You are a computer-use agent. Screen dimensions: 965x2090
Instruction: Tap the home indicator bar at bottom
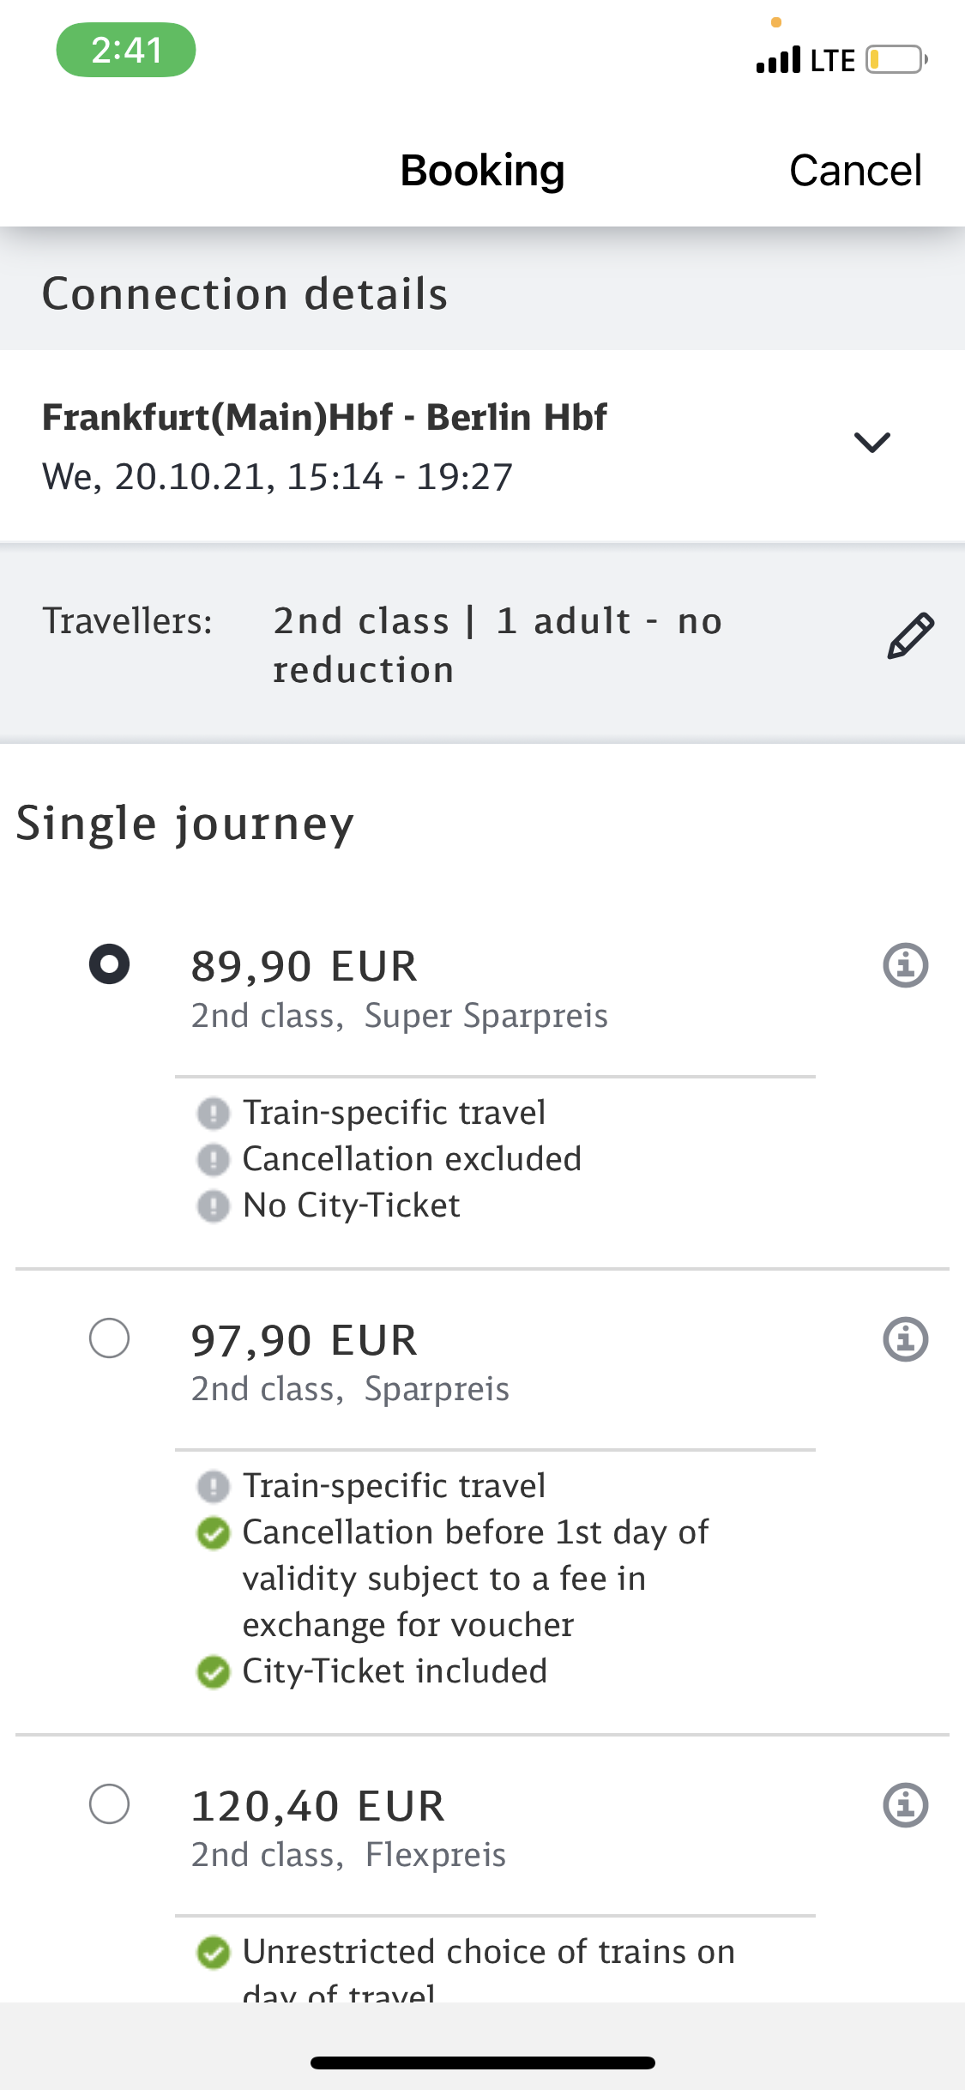[x=482, y=2063]
